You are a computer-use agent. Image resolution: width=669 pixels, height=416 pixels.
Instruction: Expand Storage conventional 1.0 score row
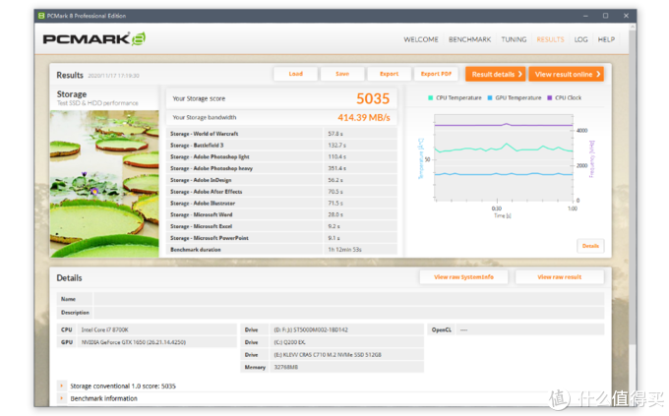61,386
